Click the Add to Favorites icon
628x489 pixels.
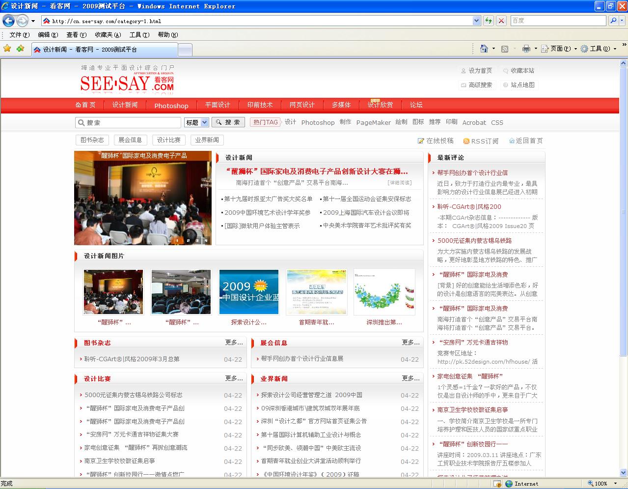[20, 49]
